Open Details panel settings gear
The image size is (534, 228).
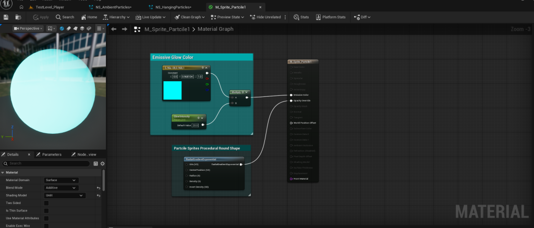(x=102, y=163)
